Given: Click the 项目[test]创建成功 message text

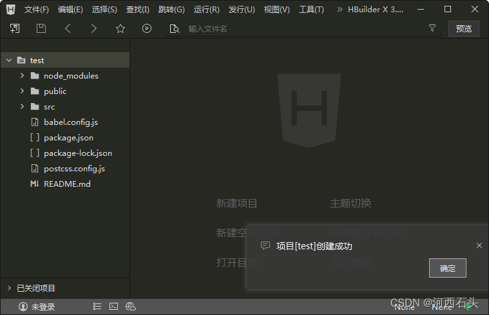Looking at the screenshot, I should point(314,246).
